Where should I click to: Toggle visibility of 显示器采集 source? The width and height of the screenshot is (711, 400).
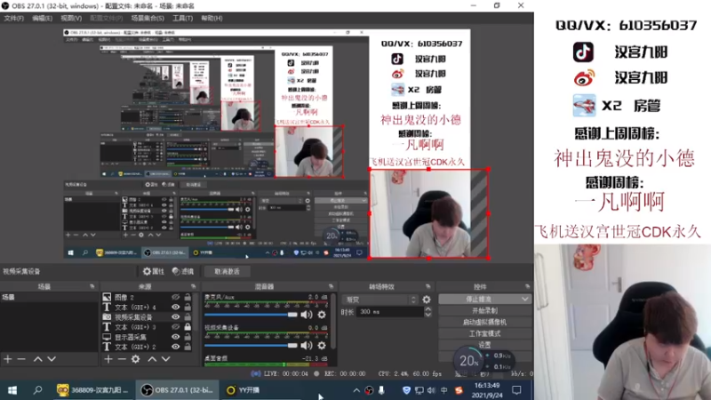coord(175,337)
